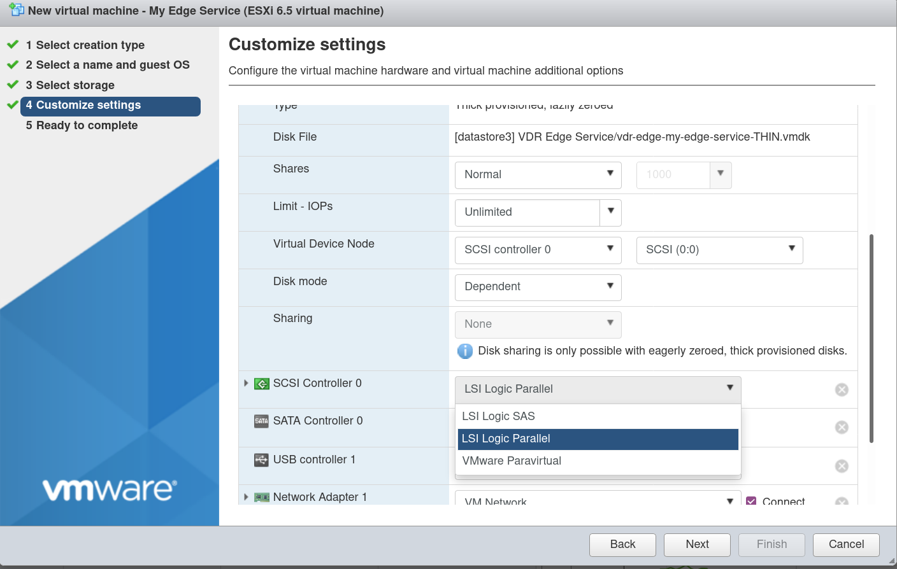This screenshot has height=569, width=897.
Task: Click the Network Adapter 1 icon
Action: pyautogui.click(x=261, y=498)
